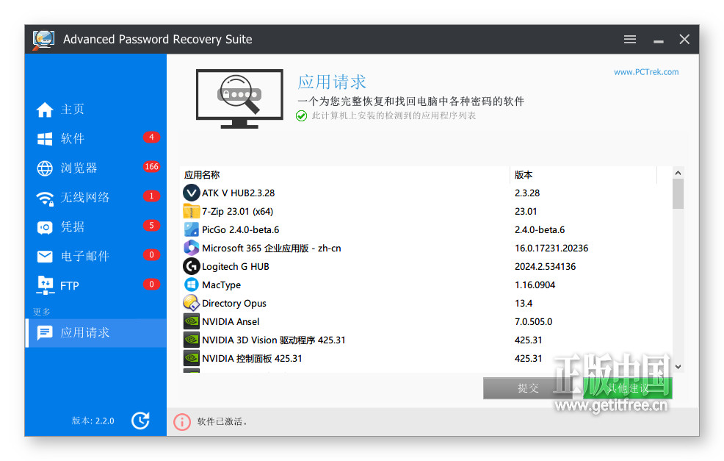Open the 浏览器 globe icon
724x461 pixels.
coord(45,168)
